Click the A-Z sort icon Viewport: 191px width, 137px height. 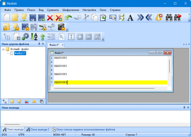point(34,37)
